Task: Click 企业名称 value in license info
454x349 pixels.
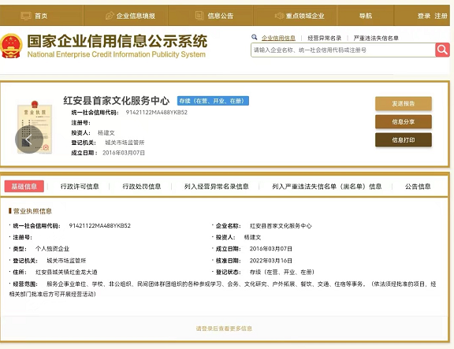Action: point(281,226)
